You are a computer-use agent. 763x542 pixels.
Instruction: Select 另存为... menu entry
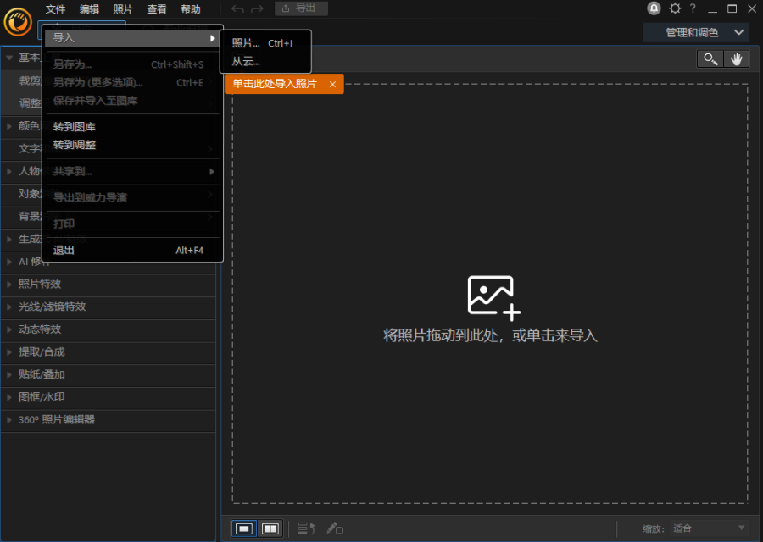pos(132,64)
